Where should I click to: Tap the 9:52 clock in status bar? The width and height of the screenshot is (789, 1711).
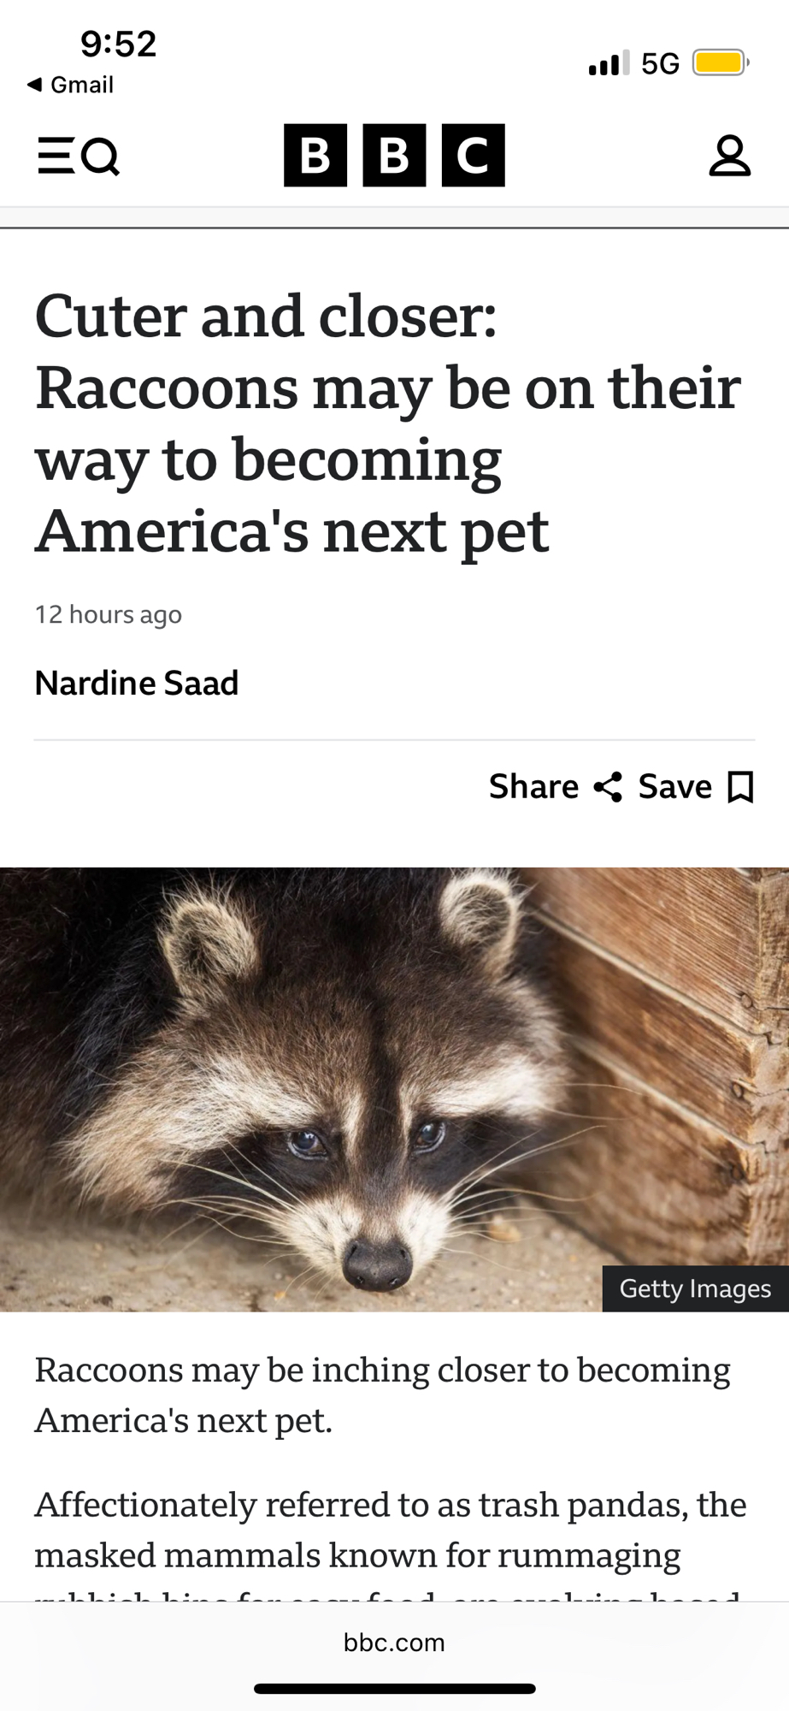click(119, 44)
